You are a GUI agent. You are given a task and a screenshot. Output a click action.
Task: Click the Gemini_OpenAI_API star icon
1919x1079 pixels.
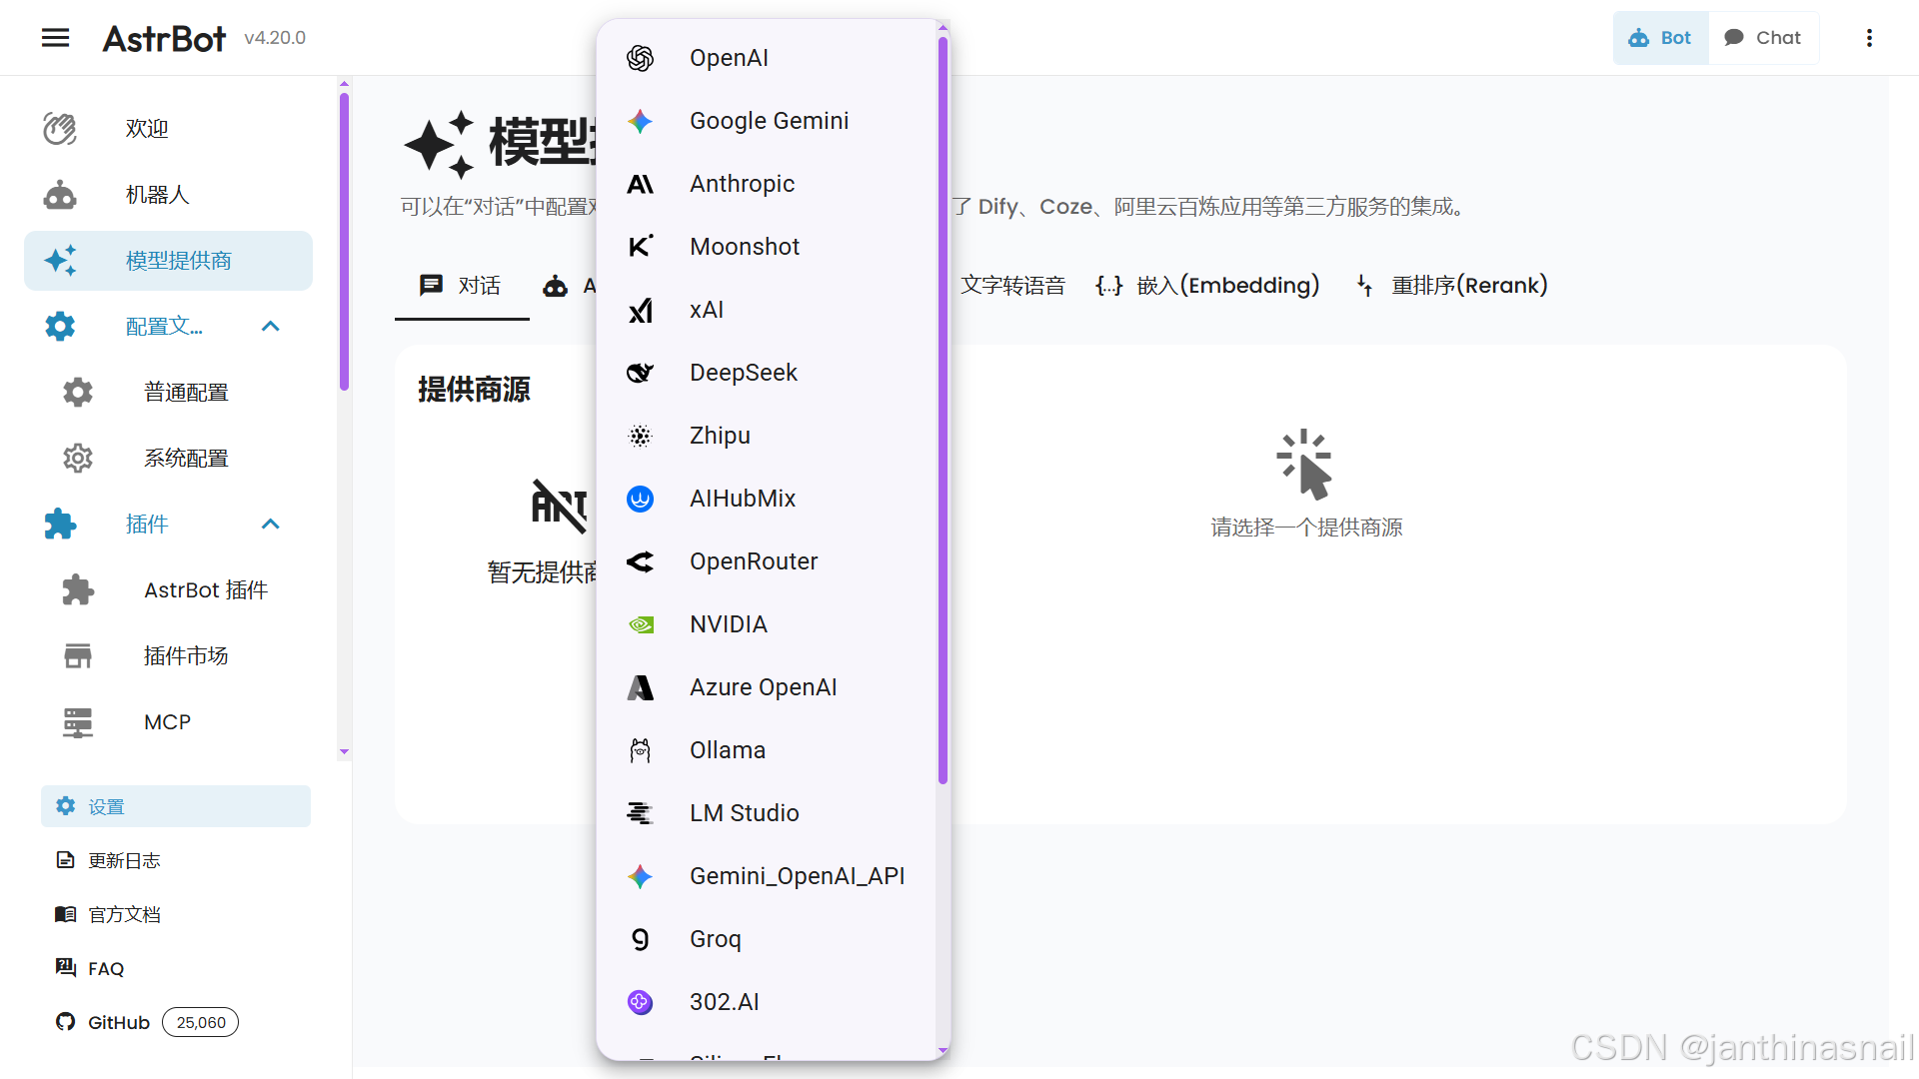[x=641, y=876]
